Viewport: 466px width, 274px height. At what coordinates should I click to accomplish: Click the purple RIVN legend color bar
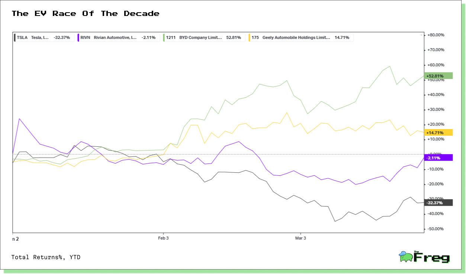pos(78,37)
